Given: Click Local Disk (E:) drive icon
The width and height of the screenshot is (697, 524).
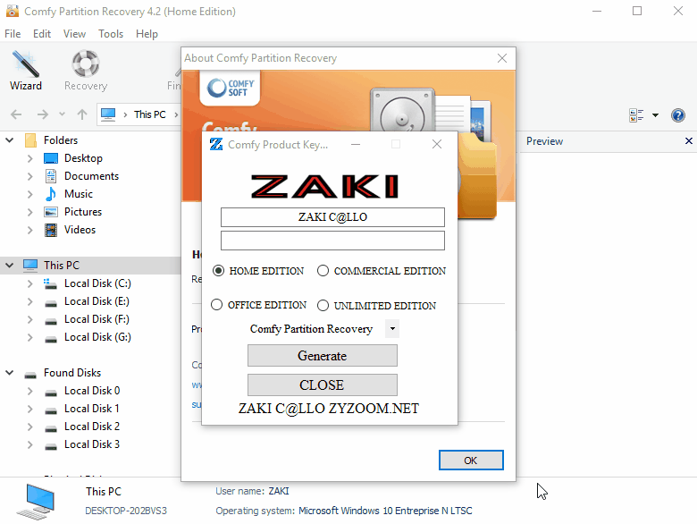Looking at the screenshot, I should click(51, 304).
